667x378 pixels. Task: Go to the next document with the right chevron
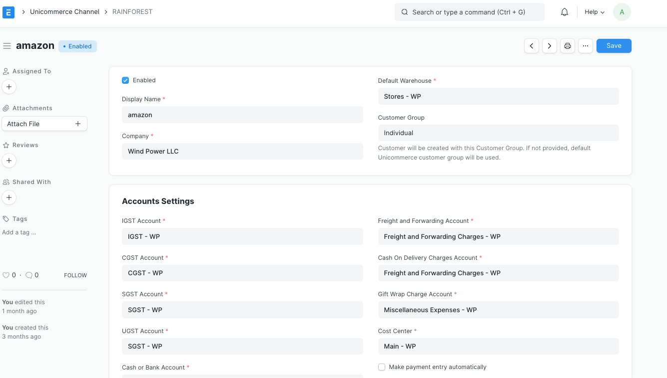pyautogui.click(x=549, y=45)
